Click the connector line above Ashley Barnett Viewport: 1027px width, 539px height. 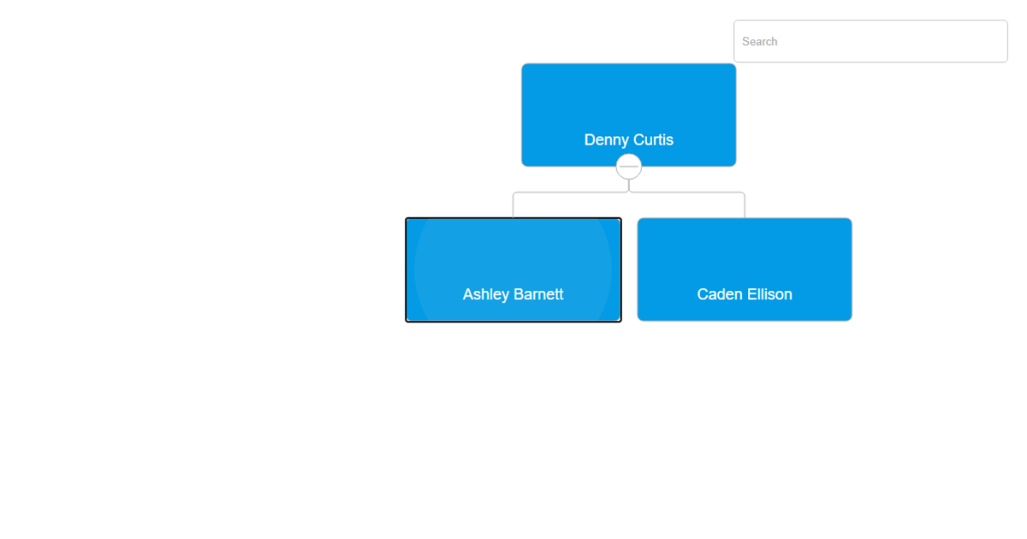tap(513, 204)
